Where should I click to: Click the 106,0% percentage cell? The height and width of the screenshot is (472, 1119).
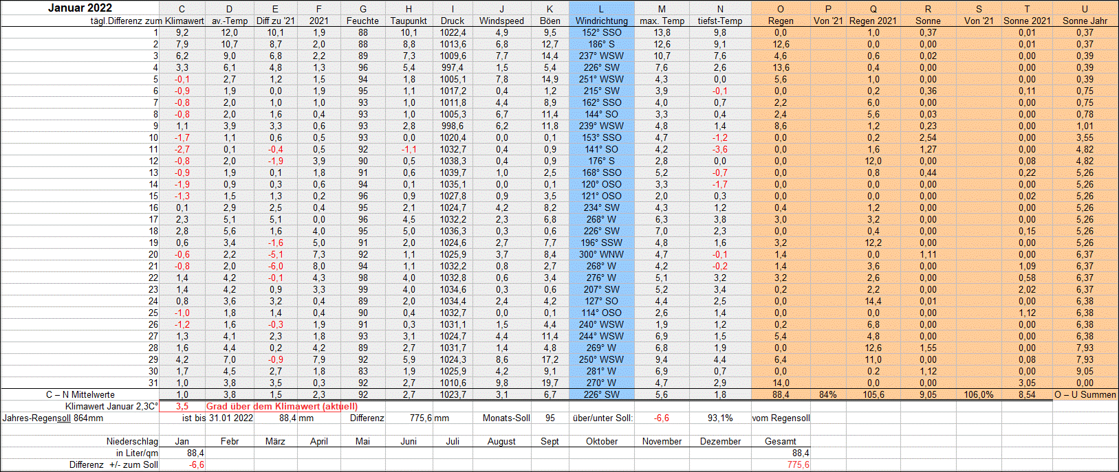pyautogui.click(x=979, y=394)
